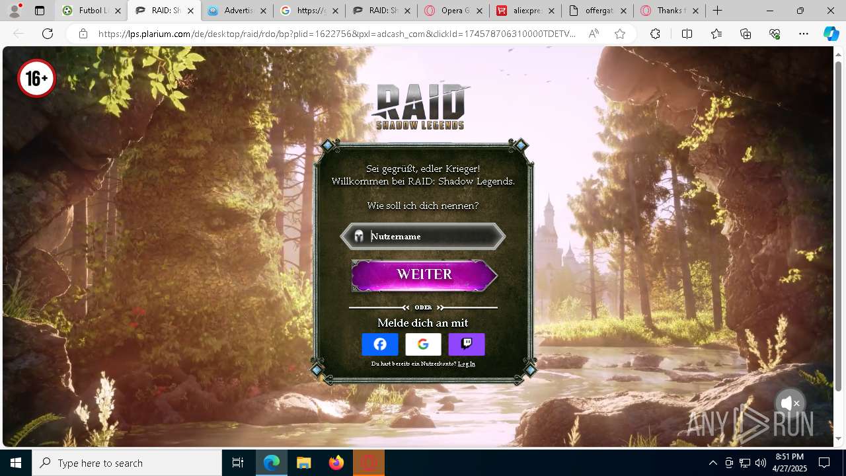This screenshot has height=476, width=846.
Task: Close the aliexpre tab
Action: (x=551, y=11)
